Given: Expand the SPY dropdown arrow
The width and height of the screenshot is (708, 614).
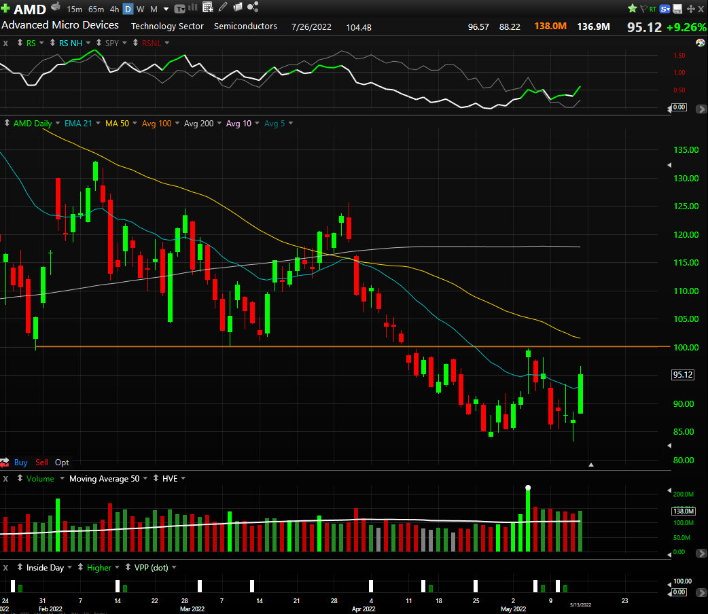Looking at the screenshot, I should pyautogui.click(x=124, y=43).
